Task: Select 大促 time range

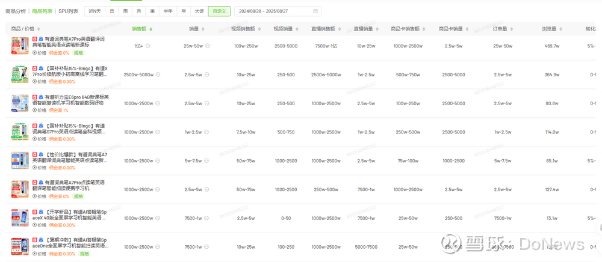Action: 199,11
